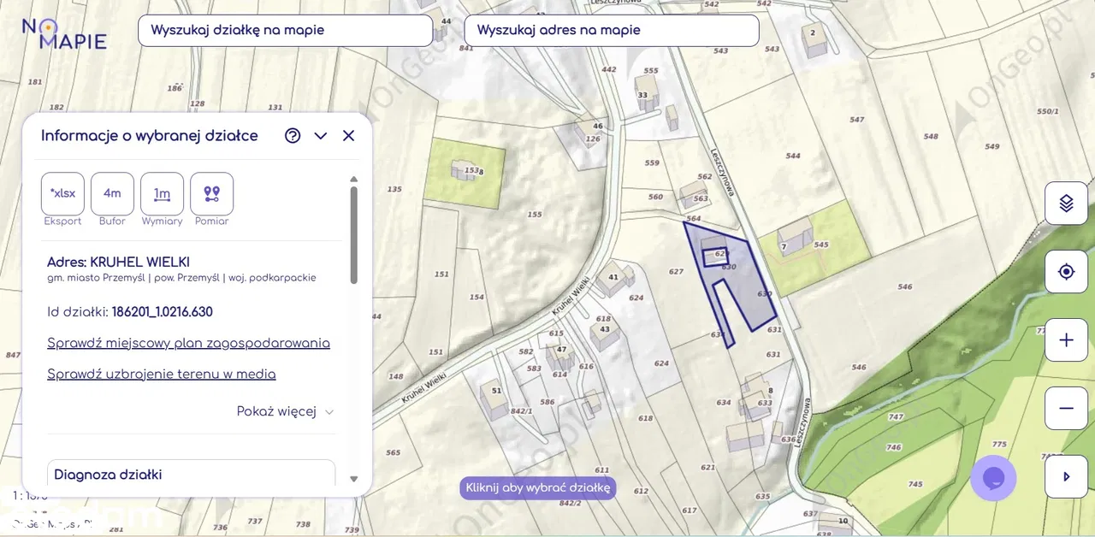Open the map layers button
Screen dimensions: 1095x537
1066,204
